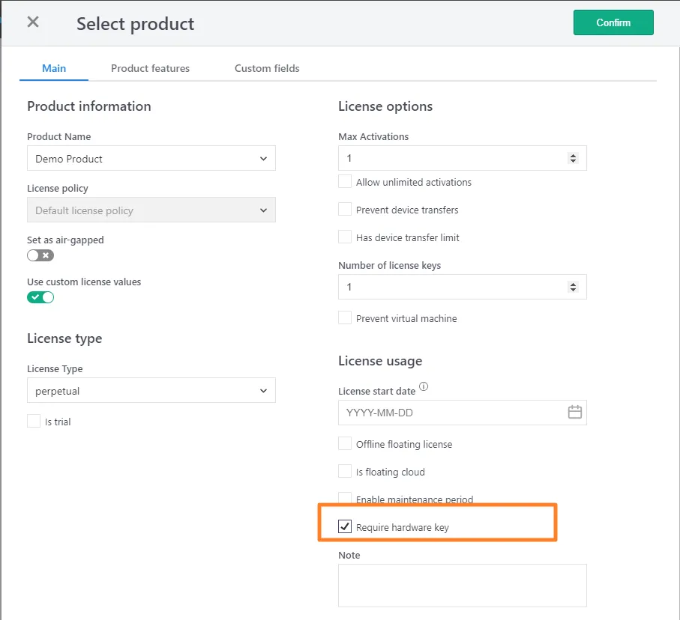Uncheck Require hardware key

pyautogui.click(x=345, y=527)
